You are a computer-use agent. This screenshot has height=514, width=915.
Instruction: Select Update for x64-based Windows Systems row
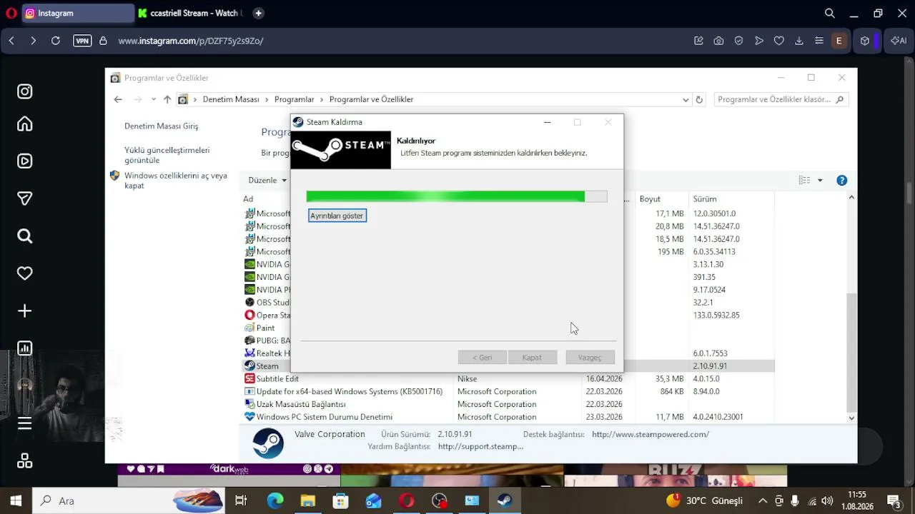509,392
